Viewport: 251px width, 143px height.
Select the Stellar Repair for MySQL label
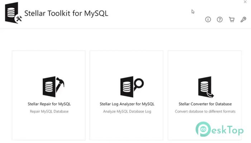click(x=49, y=104)
